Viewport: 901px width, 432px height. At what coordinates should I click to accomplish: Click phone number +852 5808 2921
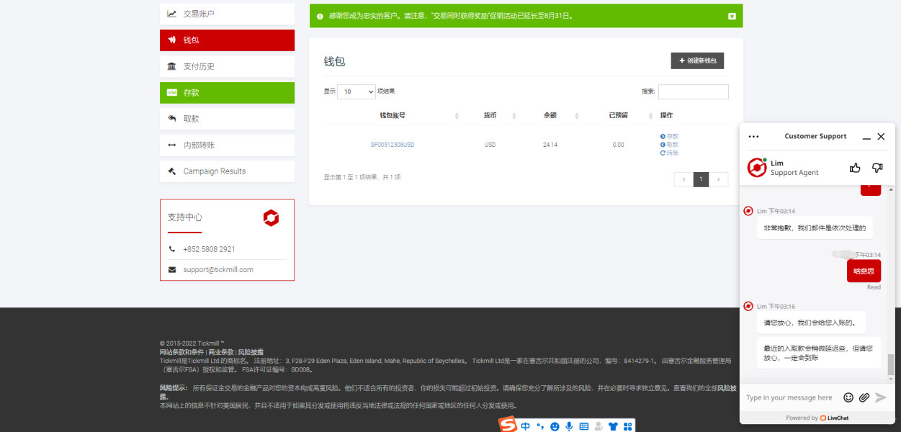point(209,249)
